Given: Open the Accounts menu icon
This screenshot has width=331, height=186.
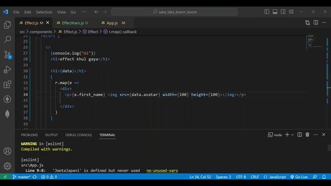Looking at the screenshot, I should tap(7, 151).
